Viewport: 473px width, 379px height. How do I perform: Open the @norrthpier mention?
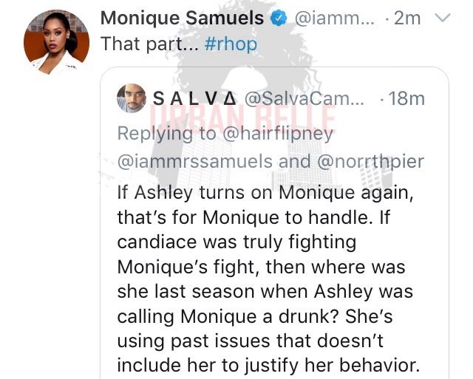(371, 162)
